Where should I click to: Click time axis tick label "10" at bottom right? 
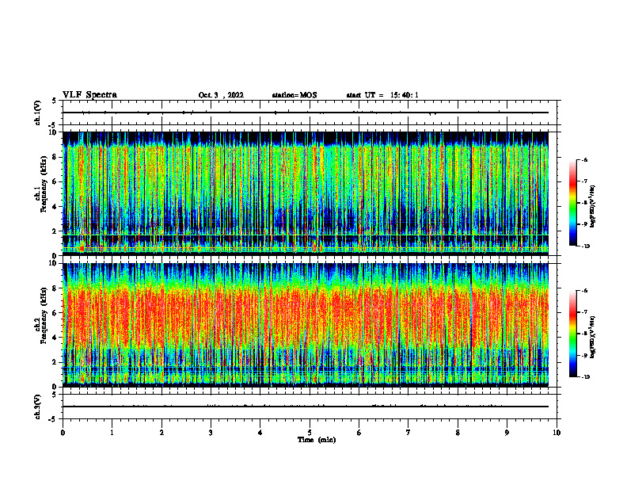pos(557,433)
